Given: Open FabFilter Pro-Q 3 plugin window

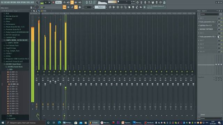Looking at the screenshot, I should tap(206, 25).
